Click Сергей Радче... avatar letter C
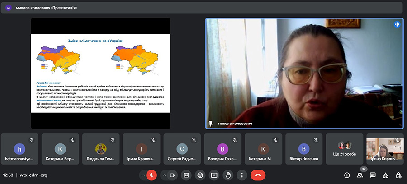407x184 pixels. [182, 149]
